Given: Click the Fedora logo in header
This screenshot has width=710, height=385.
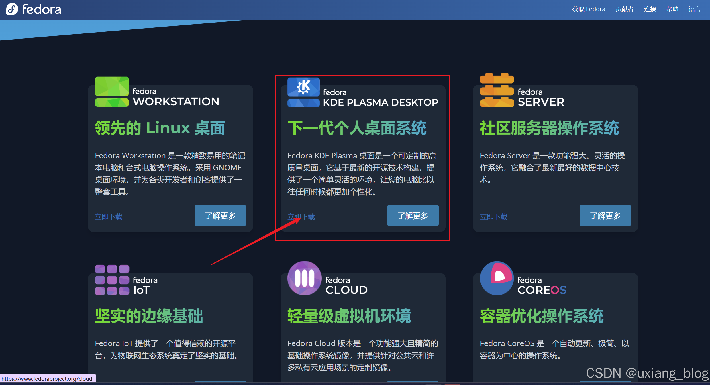Looking at the screenshot, I should [34, 9].
